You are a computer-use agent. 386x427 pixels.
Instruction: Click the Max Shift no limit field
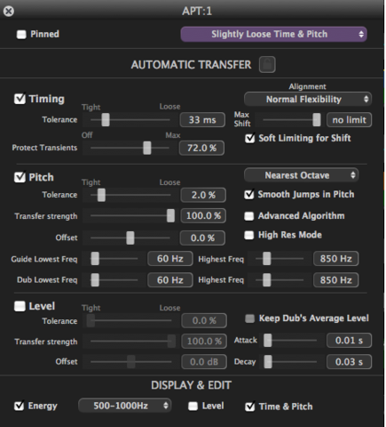tap(349, 120)
